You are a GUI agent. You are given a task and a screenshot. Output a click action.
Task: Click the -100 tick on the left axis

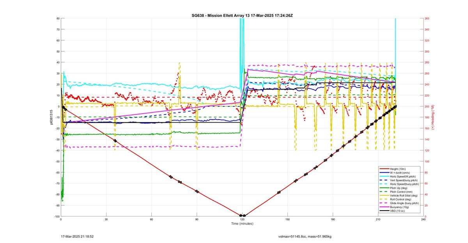pos(56,216)
